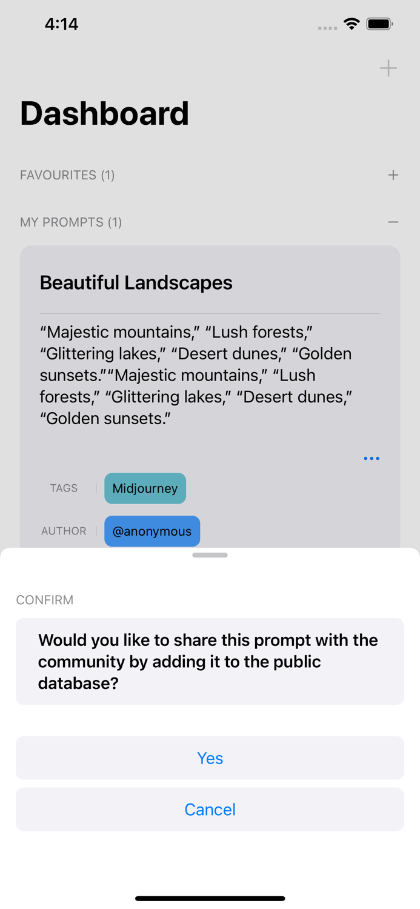Select the MY PROMPTS header label
Viewport: 420px width, 909px height.
coord(71,222)
